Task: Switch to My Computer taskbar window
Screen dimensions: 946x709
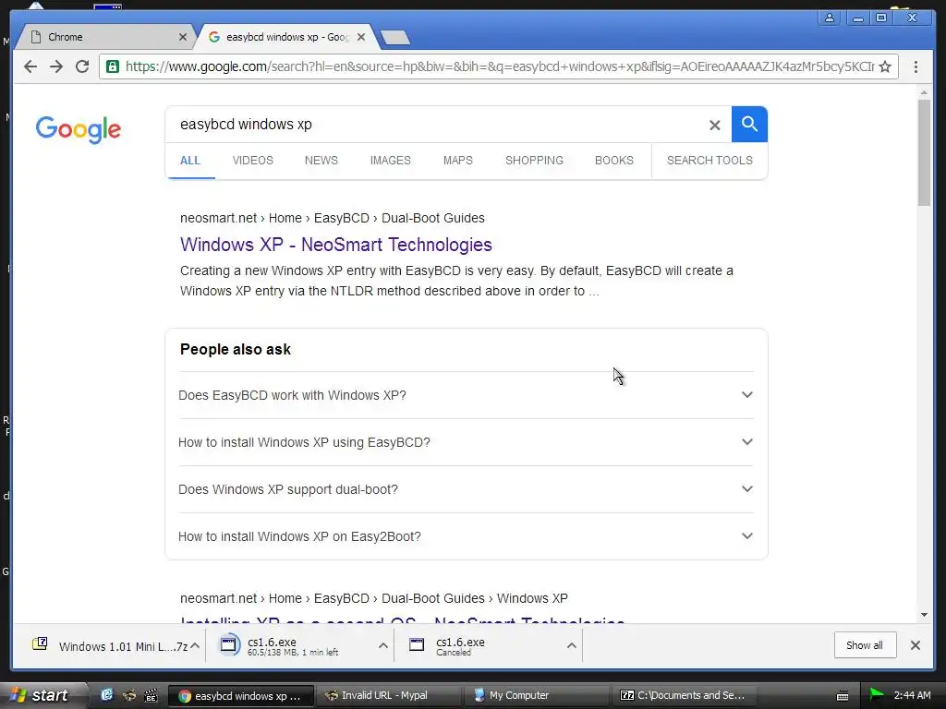Action: click(537, 695)
